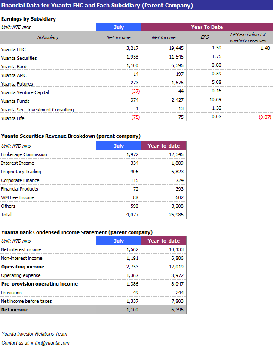Viewport: 273px width, 348px height.
Task: Click 'Yuanta Bank Condensed Income Statement' heading
Action: [77, 232]
